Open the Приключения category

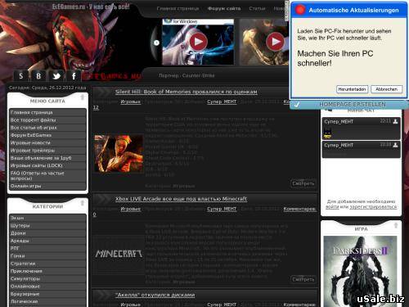[47, 271]
